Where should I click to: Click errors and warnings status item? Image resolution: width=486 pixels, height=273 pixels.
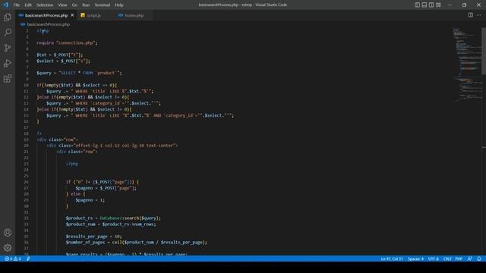click(x=13, y=259)
